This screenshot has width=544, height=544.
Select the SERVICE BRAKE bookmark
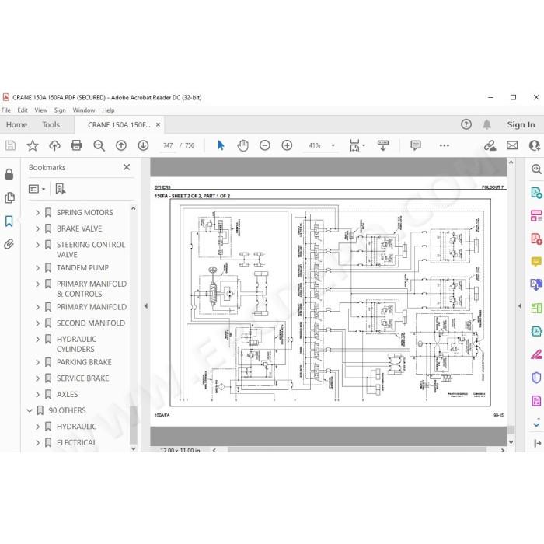[x=83, y=378]
